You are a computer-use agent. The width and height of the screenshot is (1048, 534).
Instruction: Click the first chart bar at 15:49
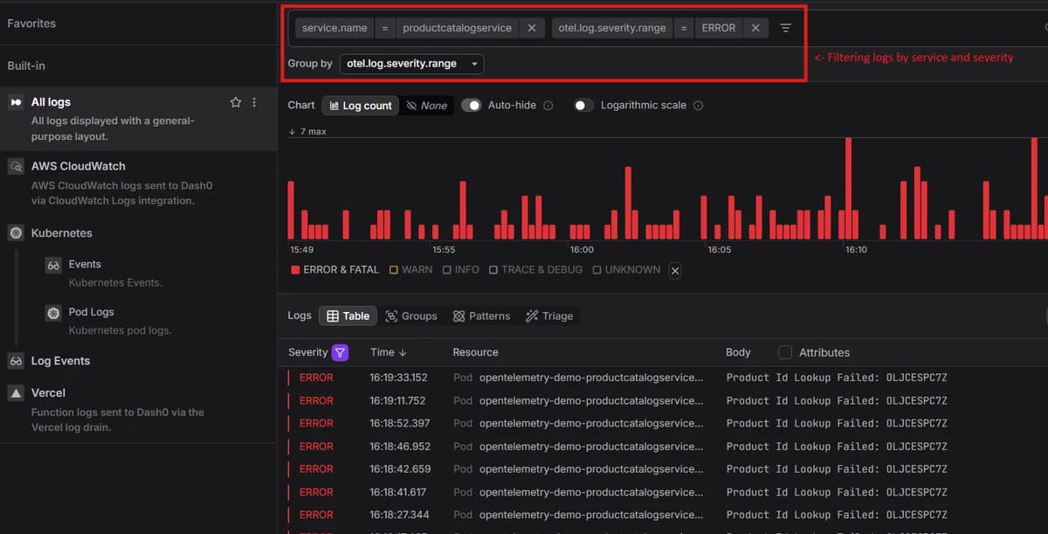point(291,210)
